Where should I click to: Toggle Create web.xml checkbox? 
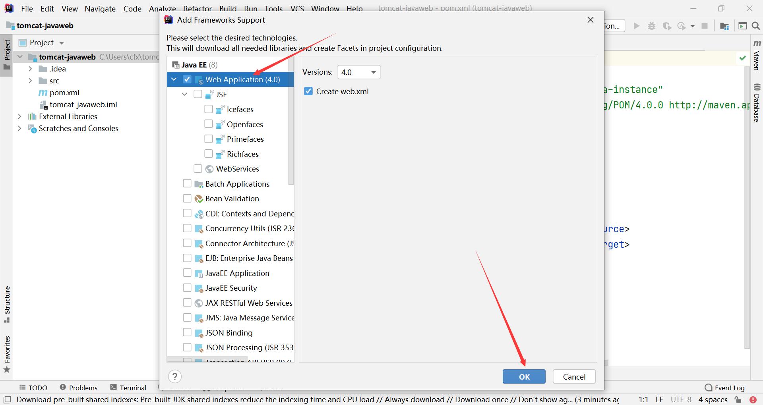point(308,91)
